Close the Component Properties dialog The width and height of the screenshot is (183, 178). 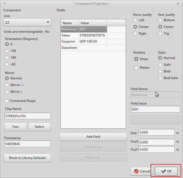coord(178,3)
